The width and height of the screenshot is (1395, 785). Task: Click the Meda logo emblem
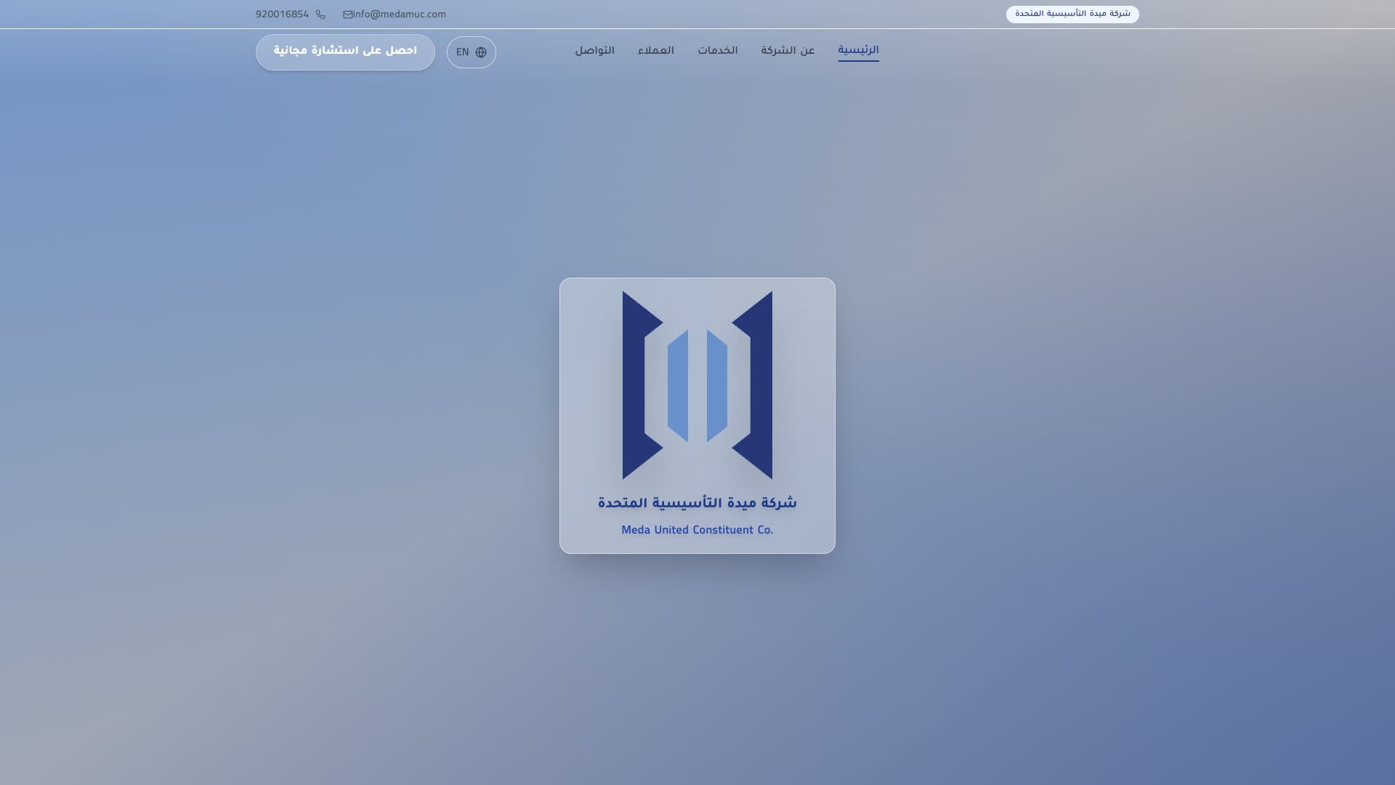point(697,385)
